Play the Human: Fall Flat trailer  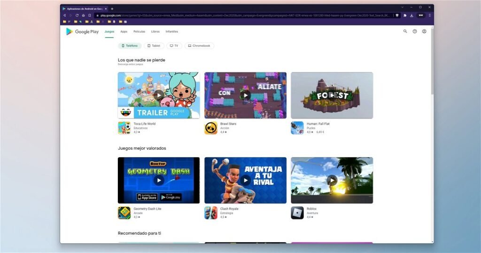click(x=332, y=95)
